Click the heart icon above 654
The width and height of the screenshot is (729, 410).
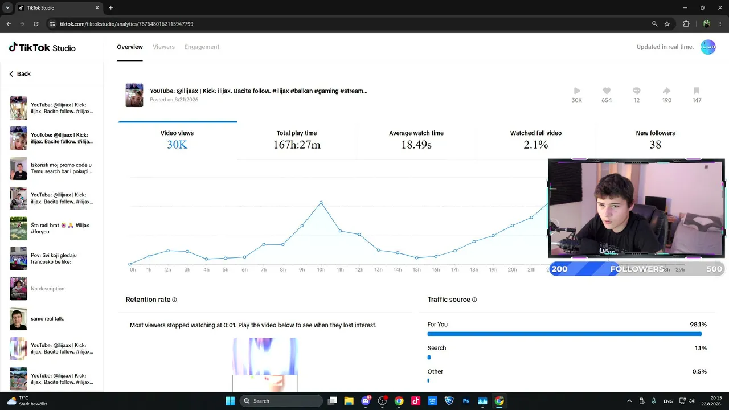pos(607,91)
